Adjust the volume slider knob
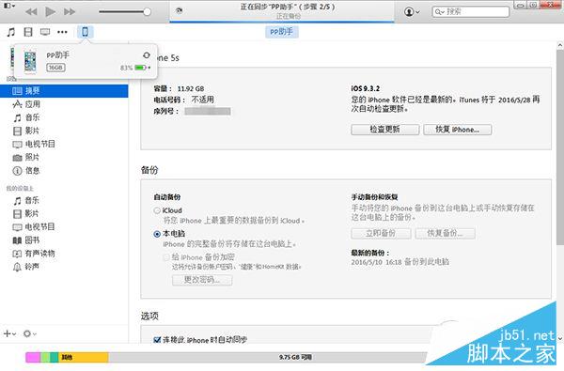Viewport: 564px width, 371px height. point(148,12)
